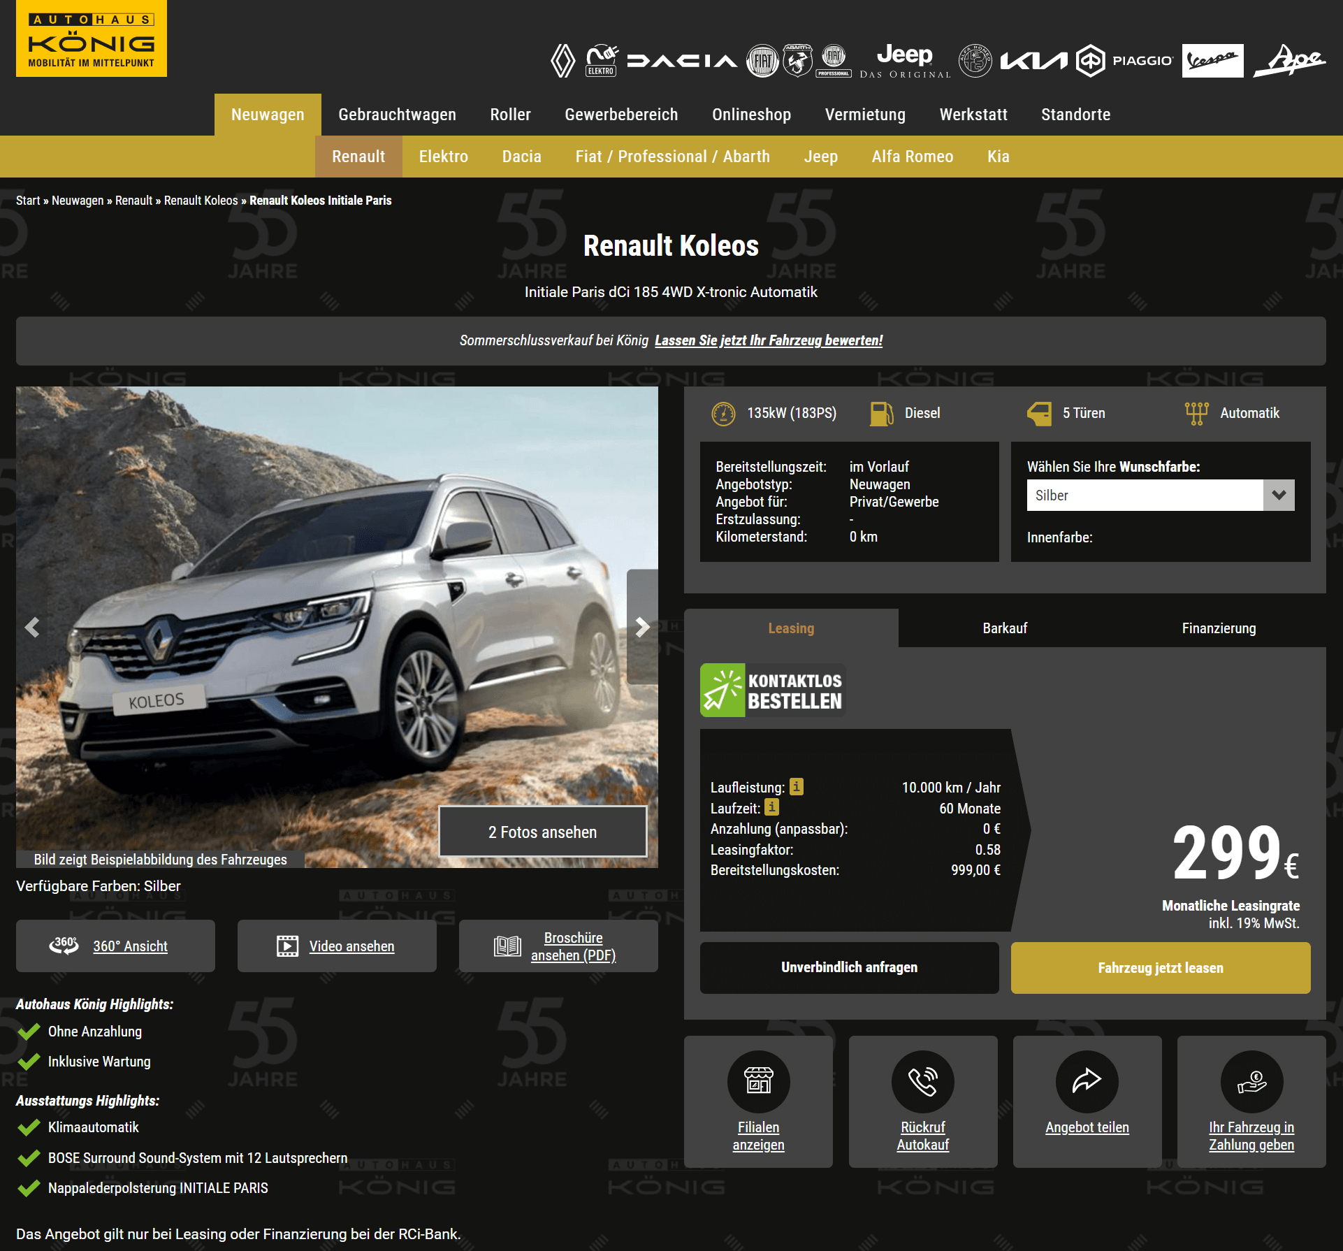Select the Jeep submenu item
Image resolution: width=1343 pixels, height=1251 pixels.
click(820, 157)
